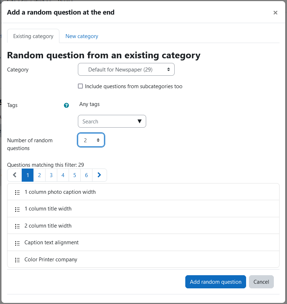The image size is (287, 304).
Task: Click the question-type icon beside '1 column title width'
Action: [17, 209]
